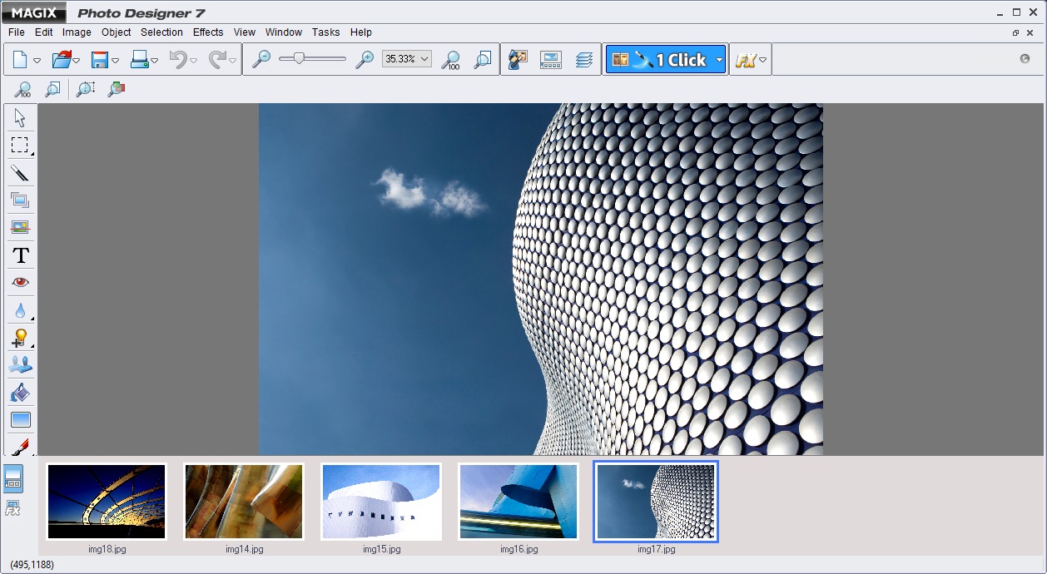Open the Edit menu

[x=44, y=32]
